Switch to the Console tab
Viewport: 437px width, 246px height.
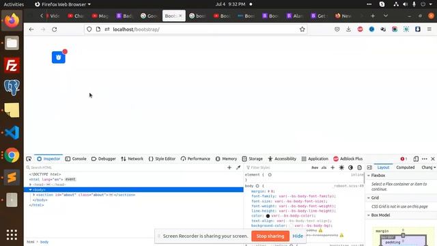[76, 159]
